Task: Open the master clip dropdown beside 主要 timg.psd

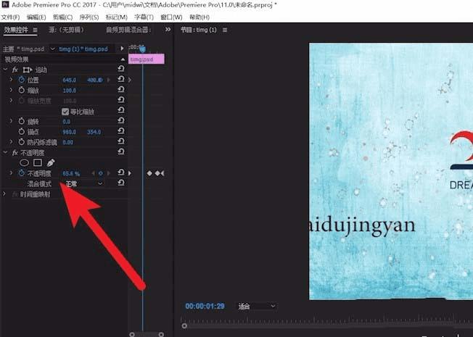Action: tap(52, 49)
